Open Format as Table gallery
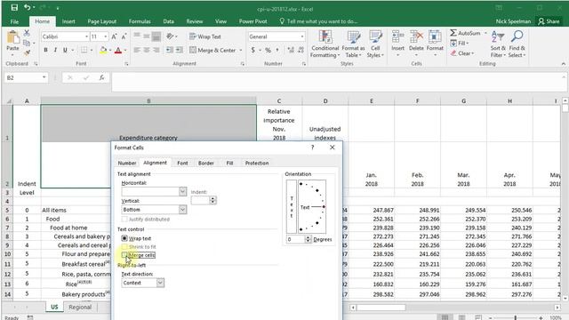Screen dimensions: 569x320 [353, 44]
